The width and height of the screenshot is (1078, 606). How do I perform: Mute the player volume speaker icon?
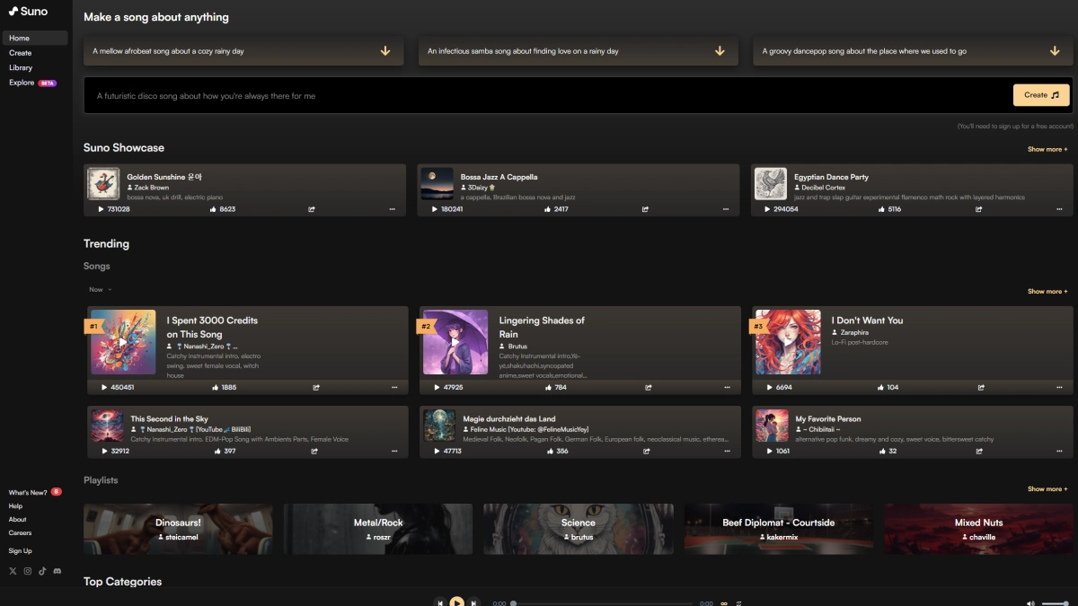pos(1030,603)
